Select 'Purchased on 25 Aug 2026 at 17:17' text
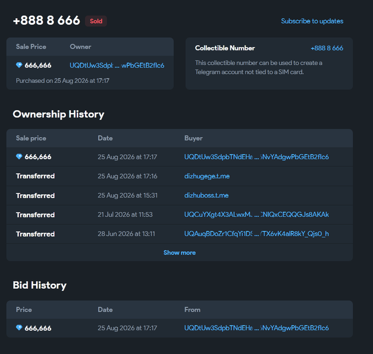373x354 pixels. click(x=63, y=81)
